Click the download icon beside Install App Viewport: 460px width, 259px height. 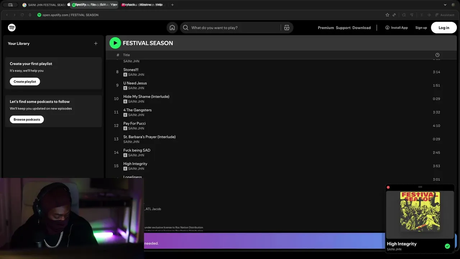click(x=387, y=28)
